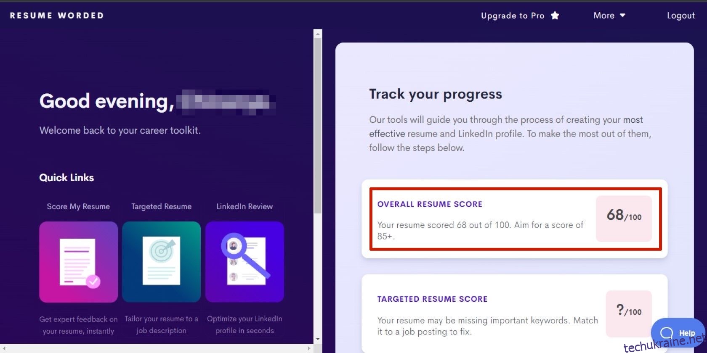Click the Upgrade to Pro star icon
This screenshot has width=707, height=353.
click(x=555, y=16)
